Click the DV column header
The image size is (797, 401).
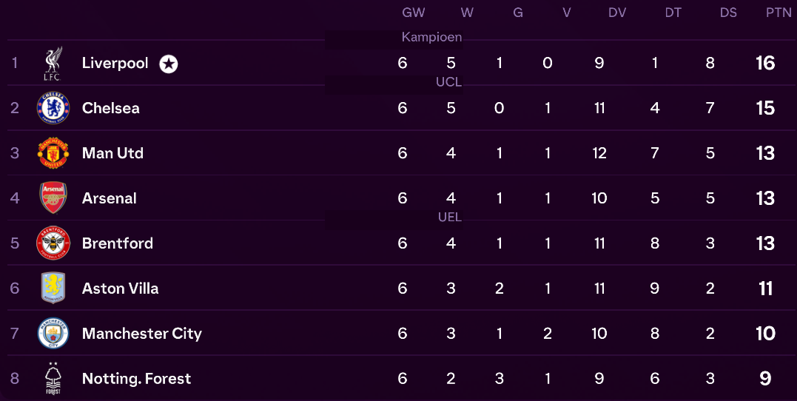point(617,13)
